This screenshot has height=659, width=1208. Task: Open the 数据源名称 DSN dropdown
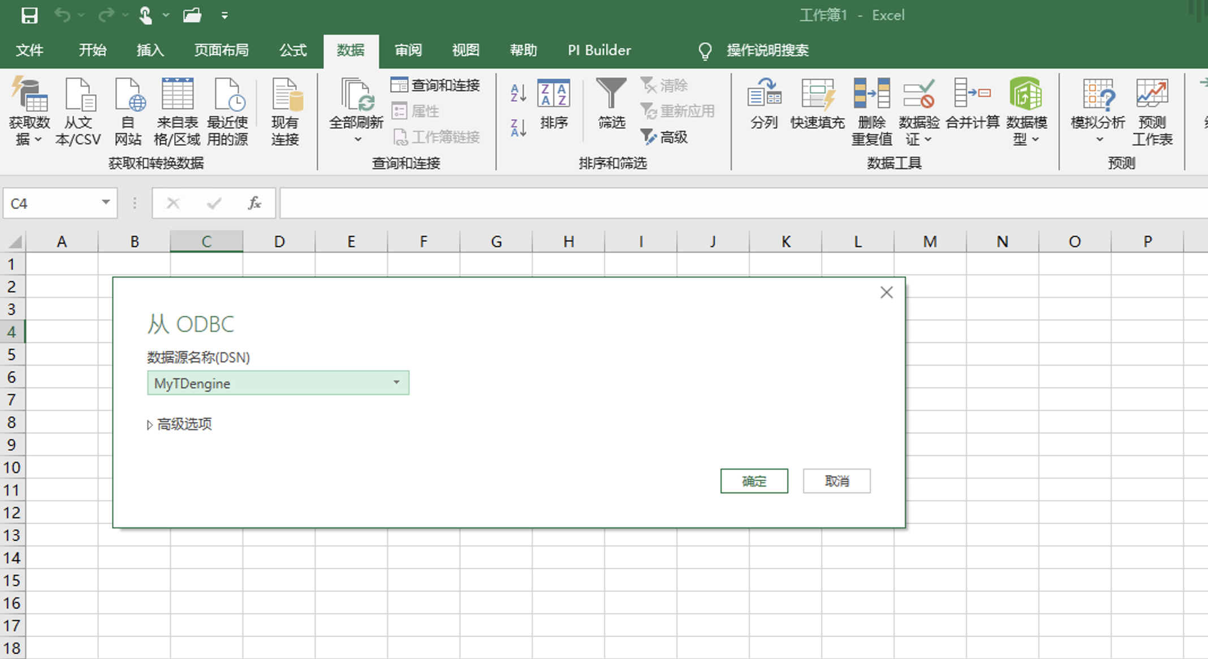(x=396, y=383)
